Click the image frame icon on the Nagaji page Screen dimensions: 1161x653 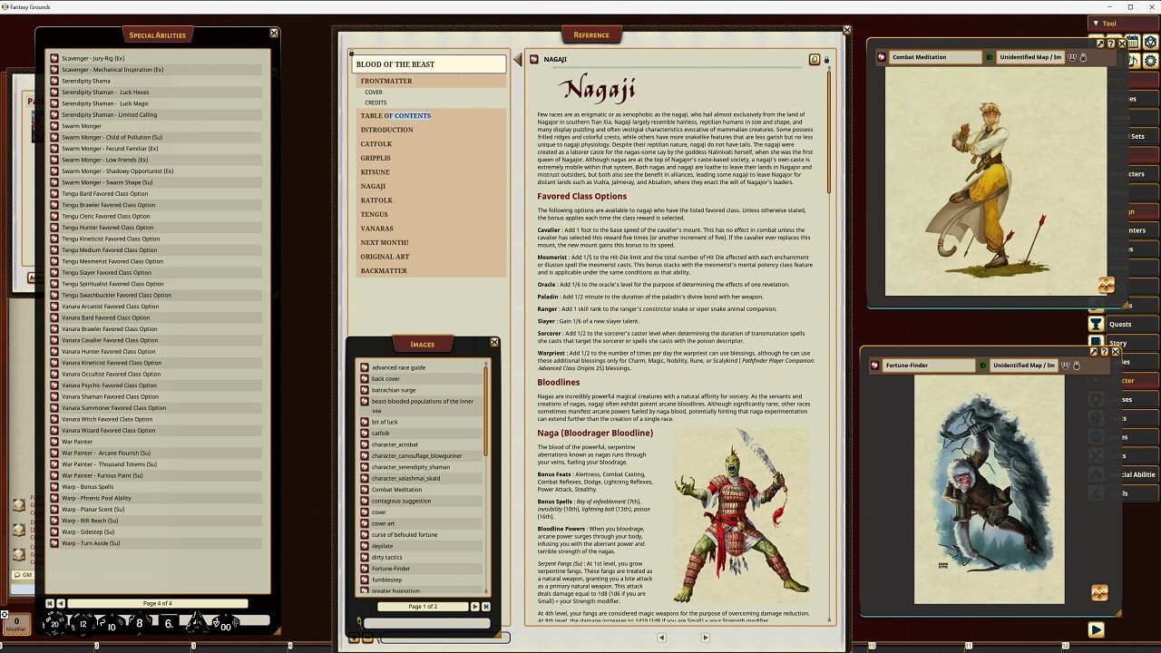coord(814,58)
